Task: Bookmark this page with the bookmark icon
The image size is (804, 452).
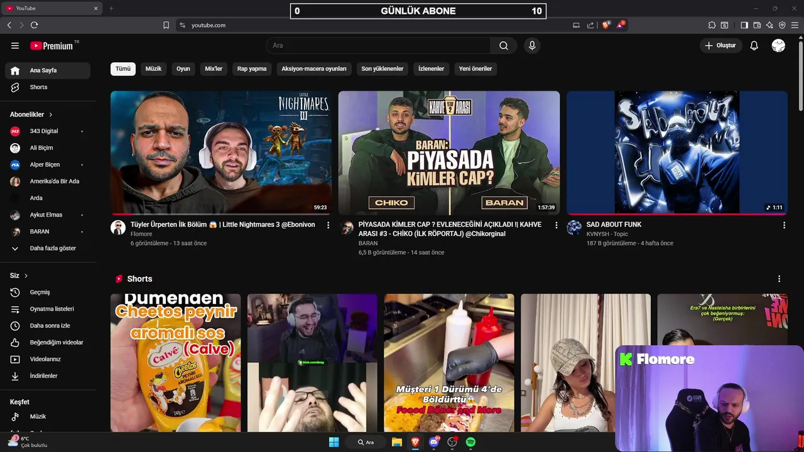Action: point(166,25)
